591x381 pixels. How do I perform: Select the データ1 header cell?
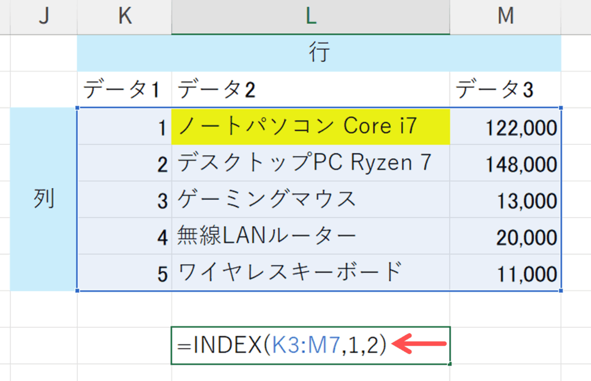[124, 89]
